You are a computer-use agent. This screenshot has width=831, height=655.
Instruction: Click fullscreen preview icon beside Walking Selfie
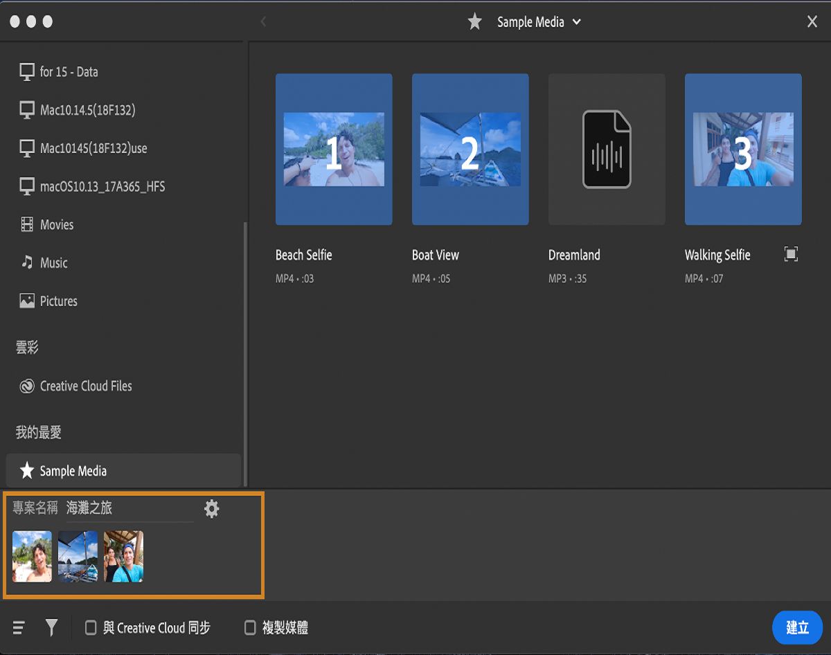(x=791, y=254)
